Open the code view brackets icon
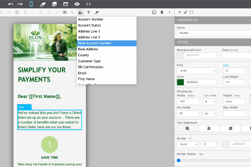The width and height of the screenshot is (251, 167). 88,4
